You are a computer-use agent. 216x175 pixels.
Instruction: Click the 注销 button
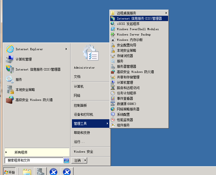pos(78,160)
